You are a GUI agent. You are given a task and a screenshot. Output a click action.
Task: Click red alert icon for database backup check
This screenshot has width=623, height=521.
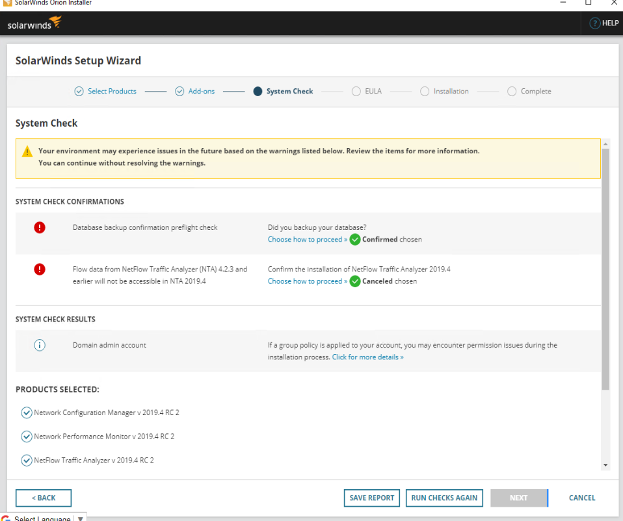pyautogui.click(x=39, y=228)
